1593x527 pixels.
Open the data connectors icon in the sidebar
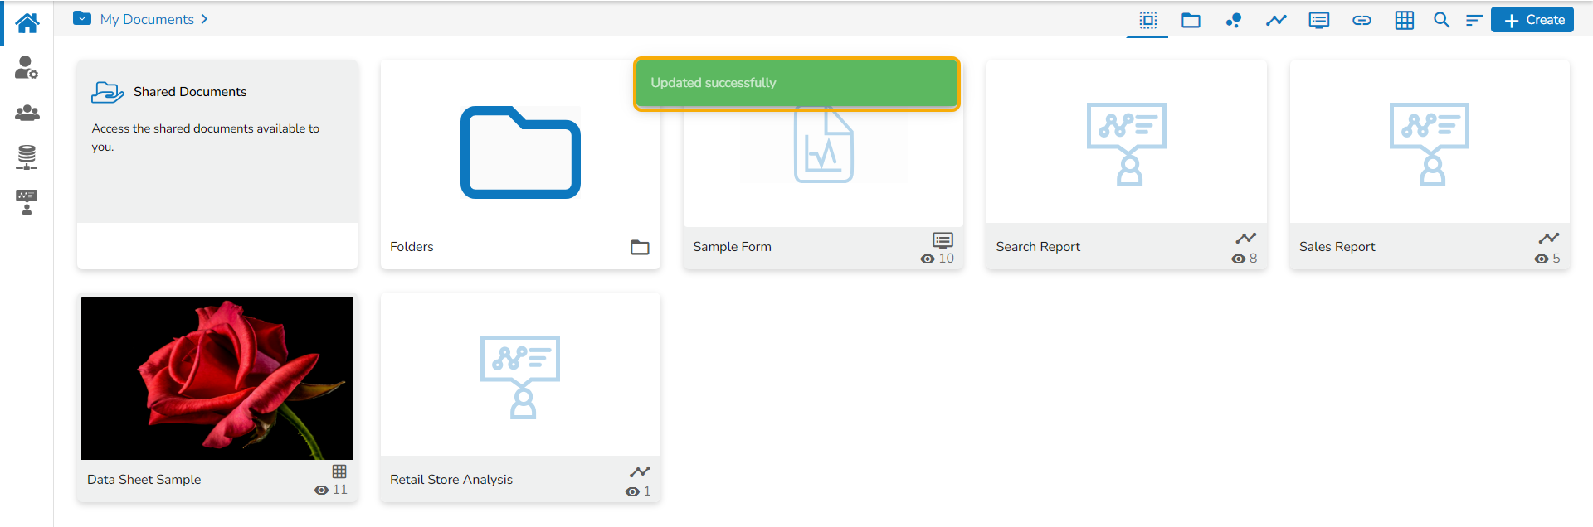click(27, 157)
